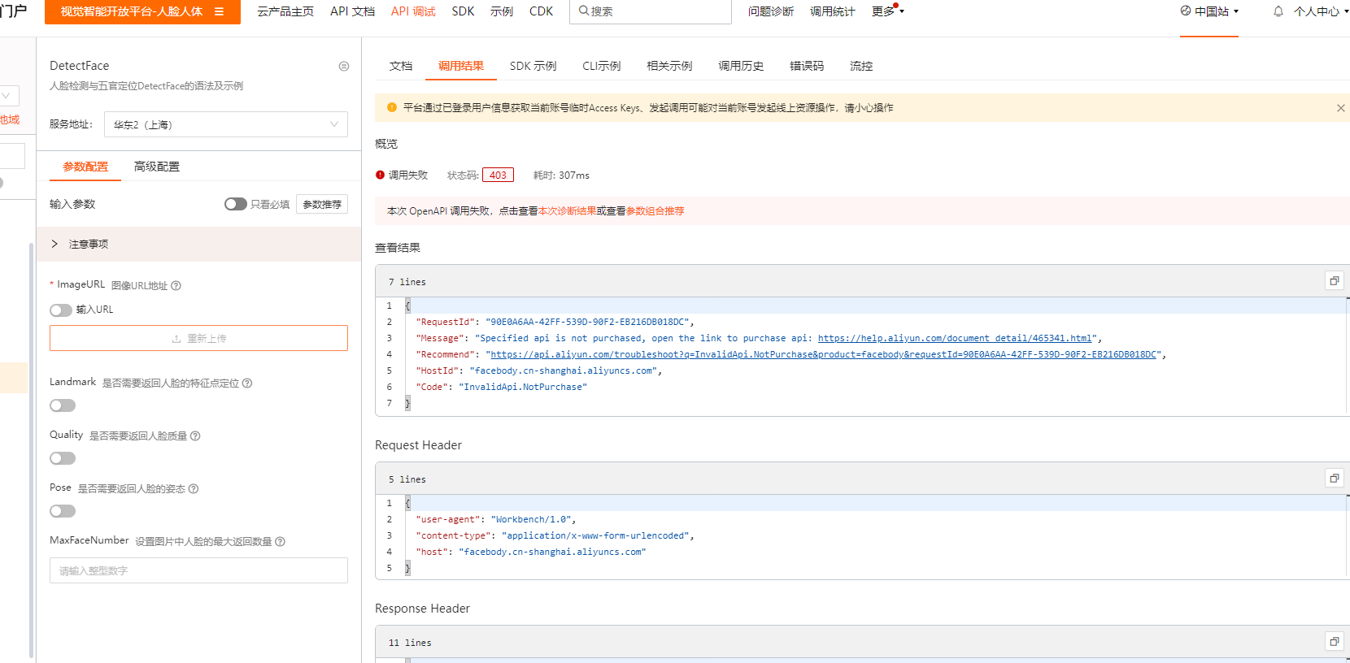The width and height of the screenshot is (1350, 663).
Task: Copy the Request Header JSON block
Action: tap(1334, 479)
